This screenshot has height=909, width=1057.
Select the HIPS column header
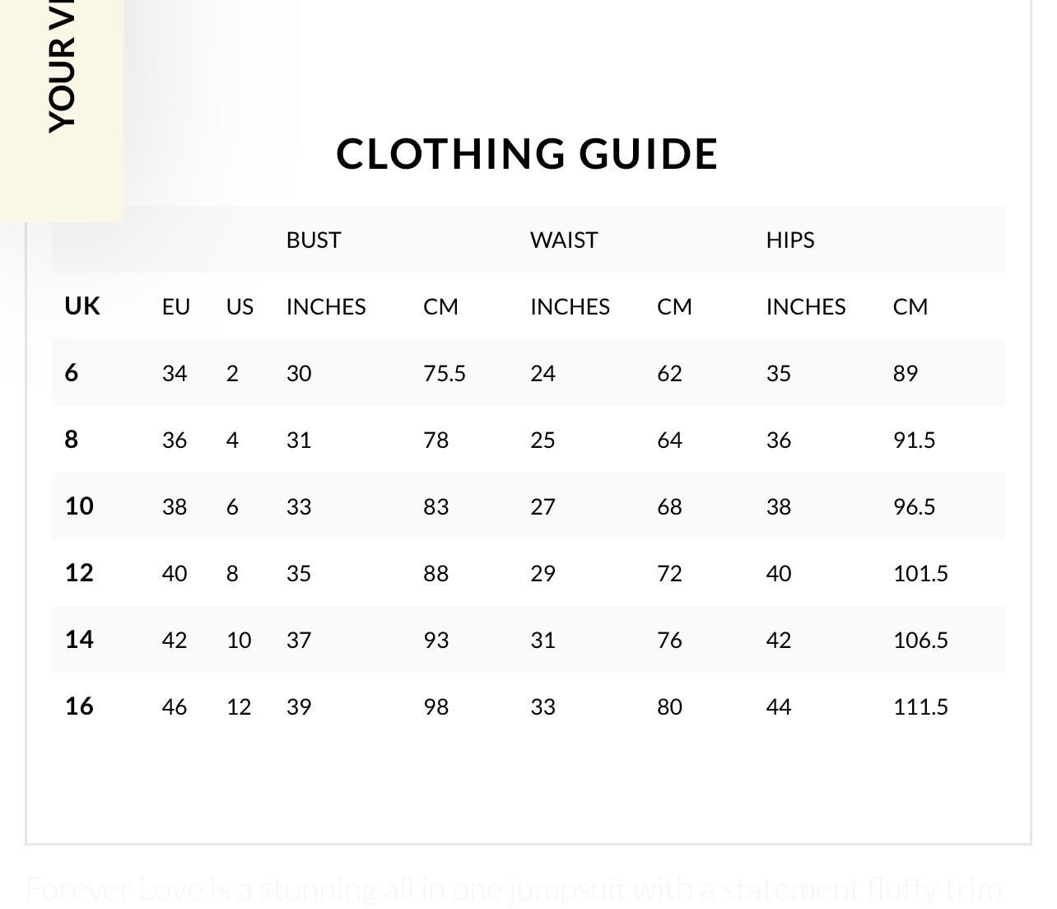pos(790,240)
